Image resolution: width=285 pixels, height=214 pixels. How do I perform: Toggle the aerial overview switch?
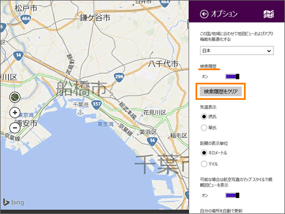point(232,195)
